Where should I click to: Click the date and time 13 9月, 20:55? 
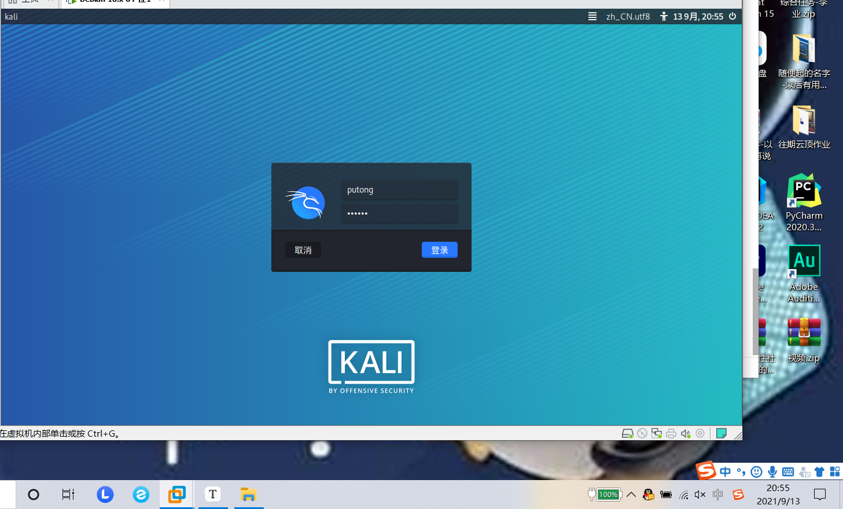coord(698,16)
